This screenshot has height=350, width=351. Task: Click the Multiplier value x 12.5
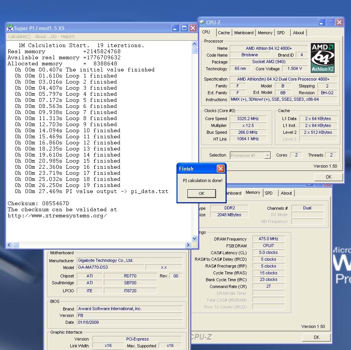tap(248, 125)
